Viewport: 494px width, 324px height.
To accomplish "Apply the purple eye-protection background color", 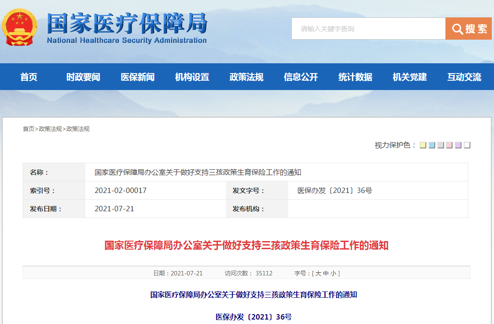I will [458, 145].
